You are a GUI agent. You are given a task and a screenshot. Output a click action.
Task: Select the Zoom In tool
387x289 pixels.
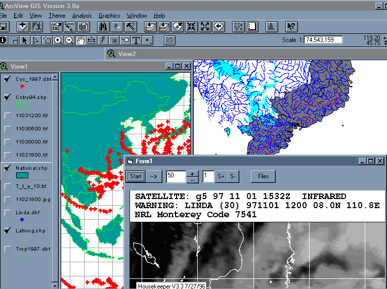click(59, 40)
